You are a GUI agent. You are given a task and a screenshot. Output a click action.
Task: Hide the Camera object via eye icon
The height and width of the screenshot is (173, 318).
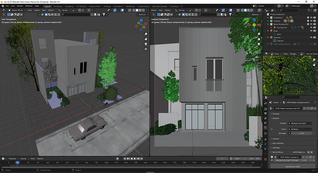(311, 37)
